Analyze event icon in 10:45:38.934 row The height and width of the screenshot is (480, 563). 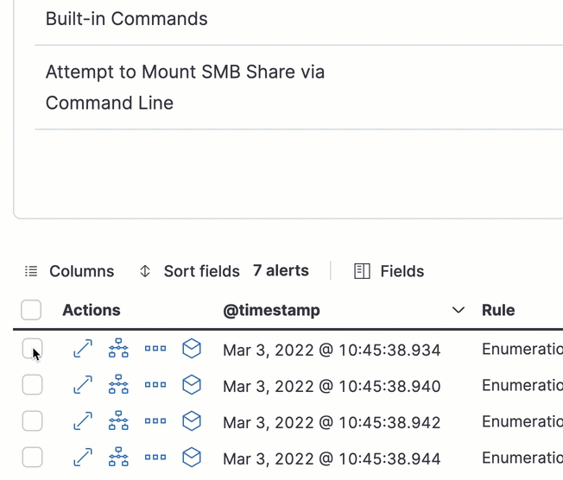point(118,349)
